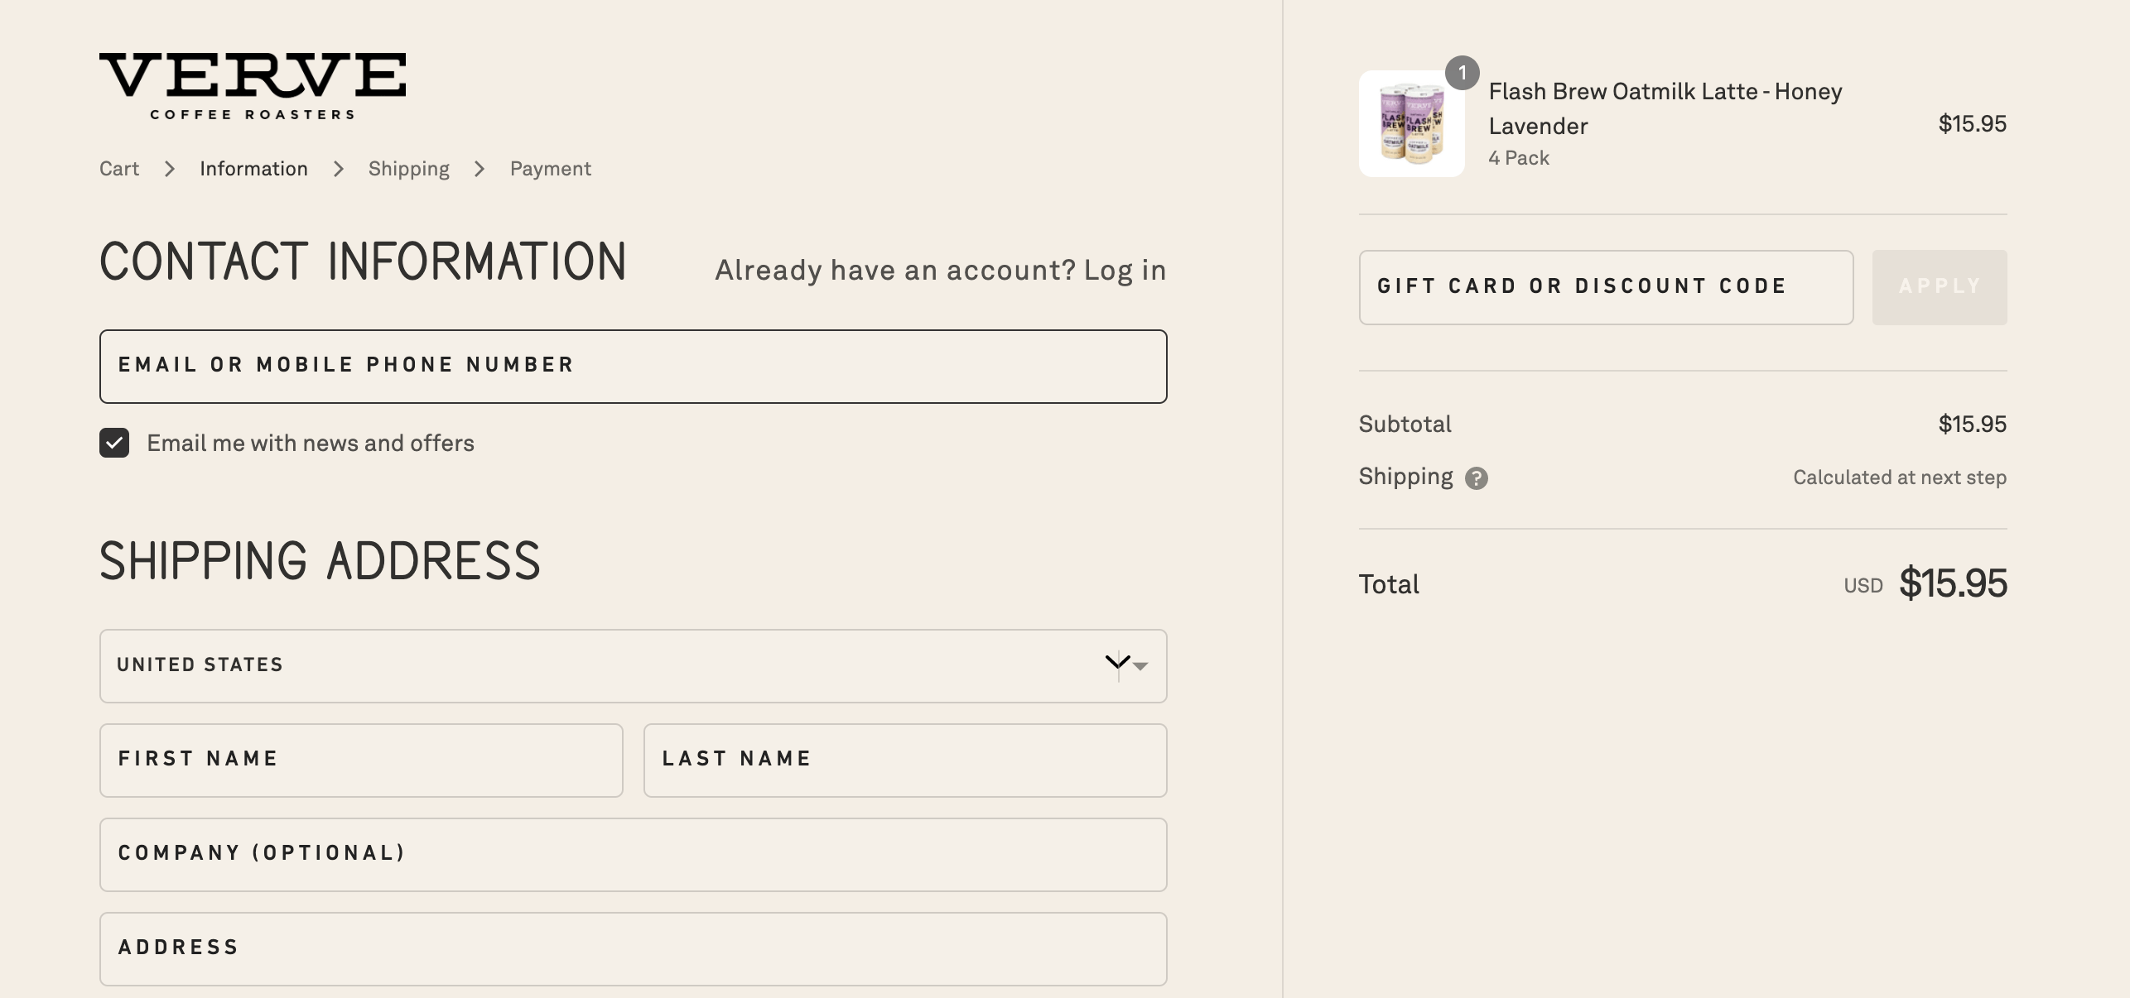Click into the First Name field

pyautogui.click(x=361, y=760)
